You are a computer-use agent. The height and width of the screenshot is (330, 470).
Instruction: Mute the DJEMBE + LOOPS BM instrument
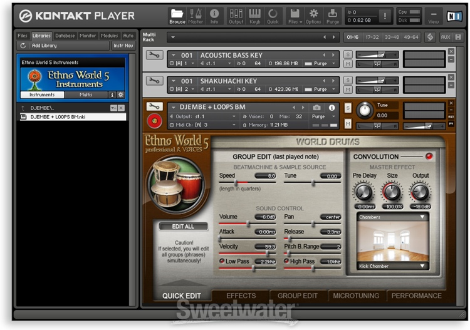point(348,123)
